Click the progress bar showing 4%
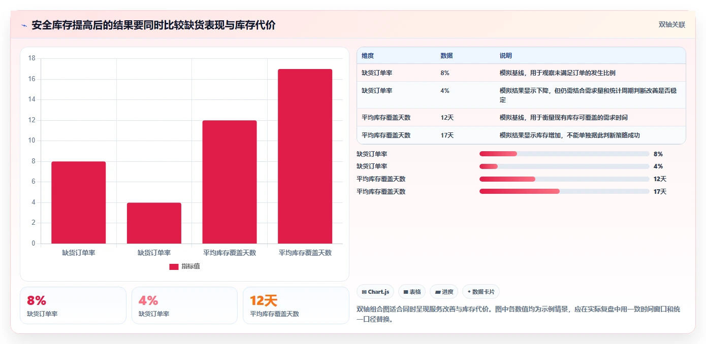 (x=564, y=166)
